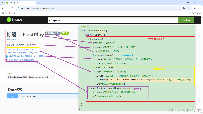Screen dimensions: 203x114
Task: Click the site info icon in address bar
Action: tap(18, 8)
